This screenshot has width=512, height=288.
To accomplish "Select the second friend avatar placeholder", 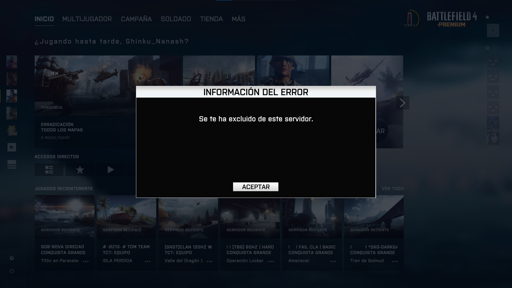I will click(x=493, y=77).
